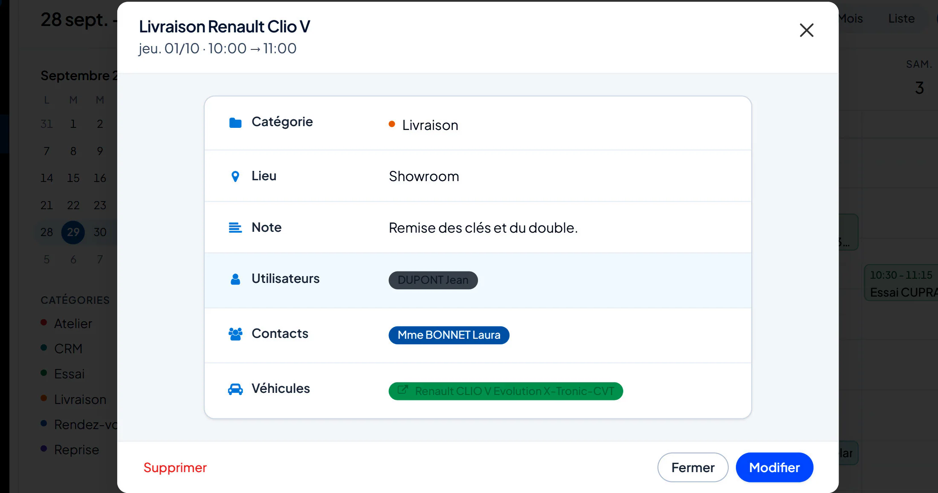Select day 29 in the mini calendar
This screenshot has height=493, width=938.
pos(73,232)
